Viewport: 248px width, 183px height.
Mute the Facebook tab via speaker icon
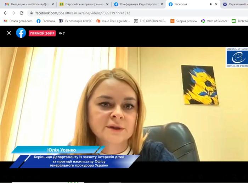[211, 4]
